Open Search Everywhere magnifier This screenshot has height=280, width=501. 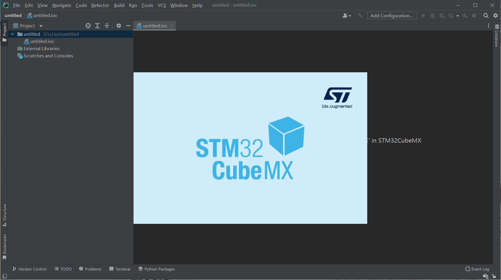(486, 16)
